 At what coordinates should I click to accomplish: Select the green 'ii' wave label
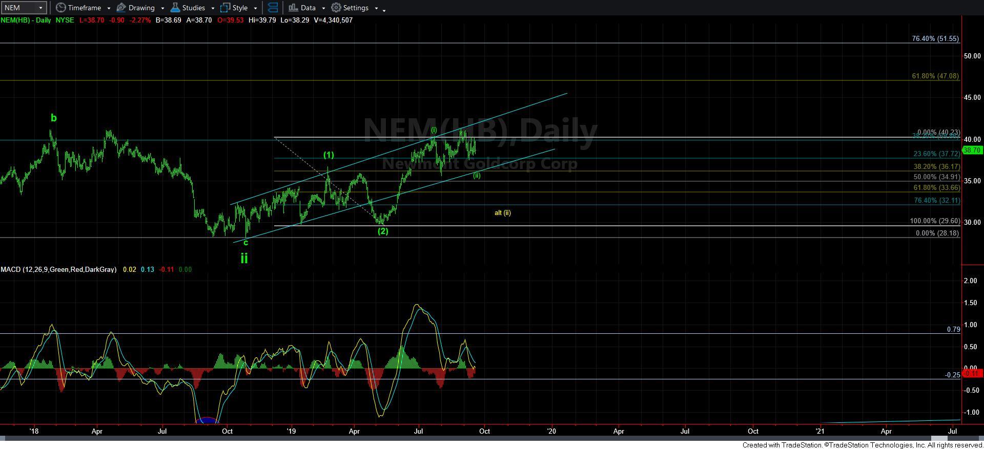[244, 258]
